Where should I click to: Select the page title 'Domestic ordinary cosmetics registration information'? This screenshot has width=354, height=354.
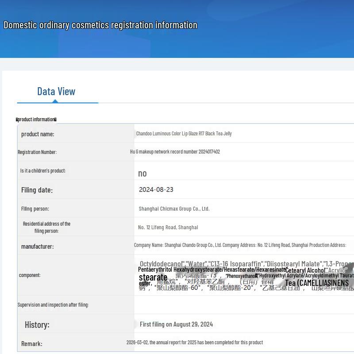coord(100,25)
